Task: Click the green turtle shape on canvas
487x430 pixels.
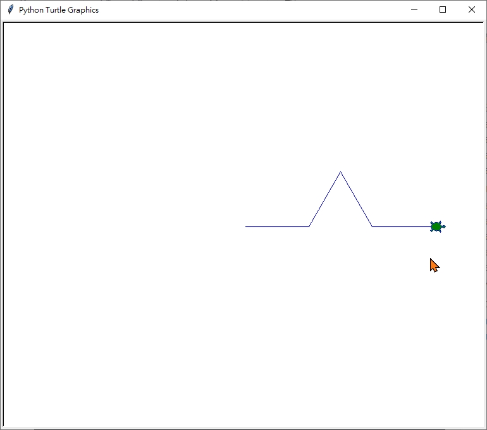Action: pyautogui.click(x=437, y=226)
